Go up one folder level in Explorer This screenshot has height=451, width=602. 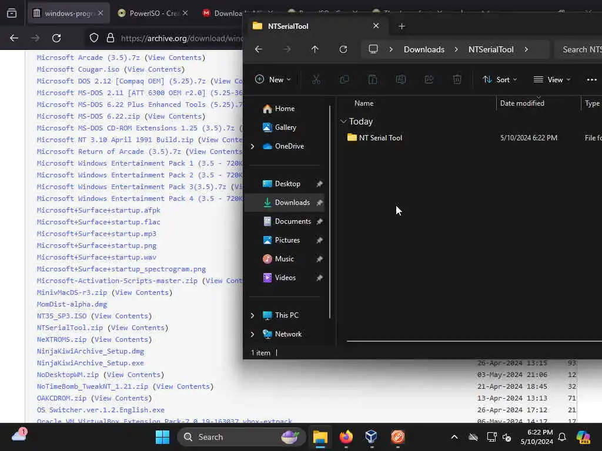coord(315,49)
